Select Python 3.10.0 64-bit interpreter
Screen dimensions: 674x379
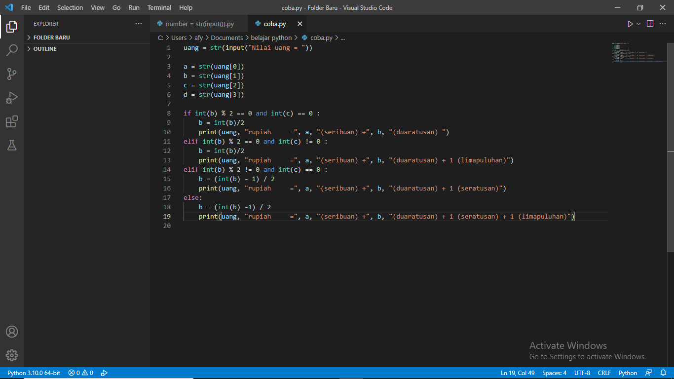[34, 373]
